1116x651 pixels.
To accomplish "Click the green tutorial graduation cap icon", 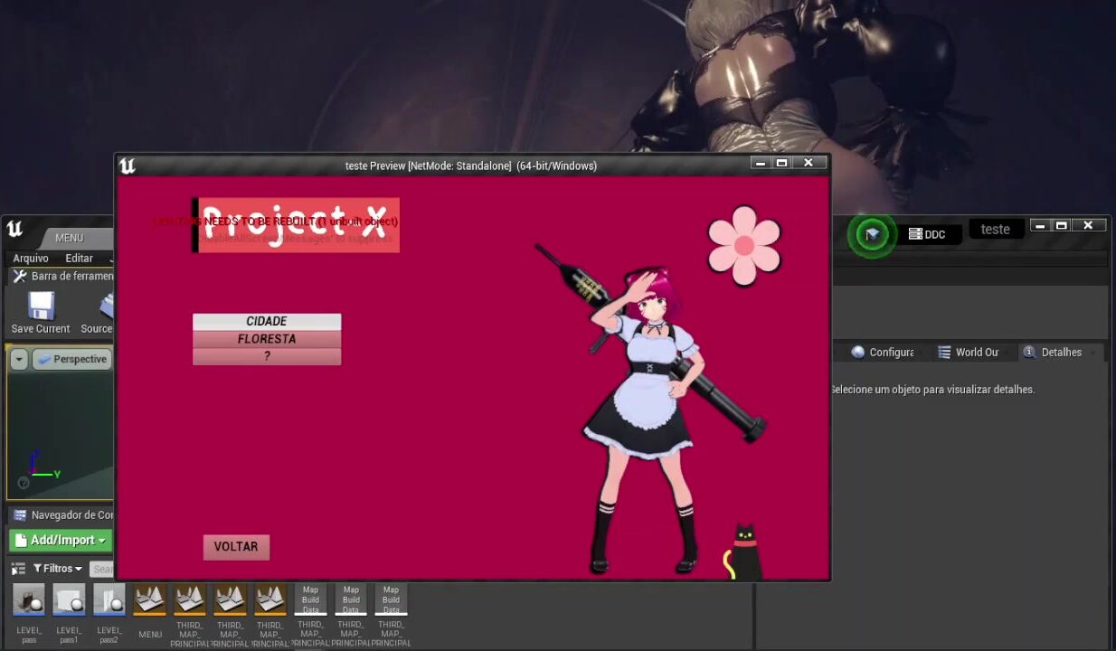I will coord(872,235).
